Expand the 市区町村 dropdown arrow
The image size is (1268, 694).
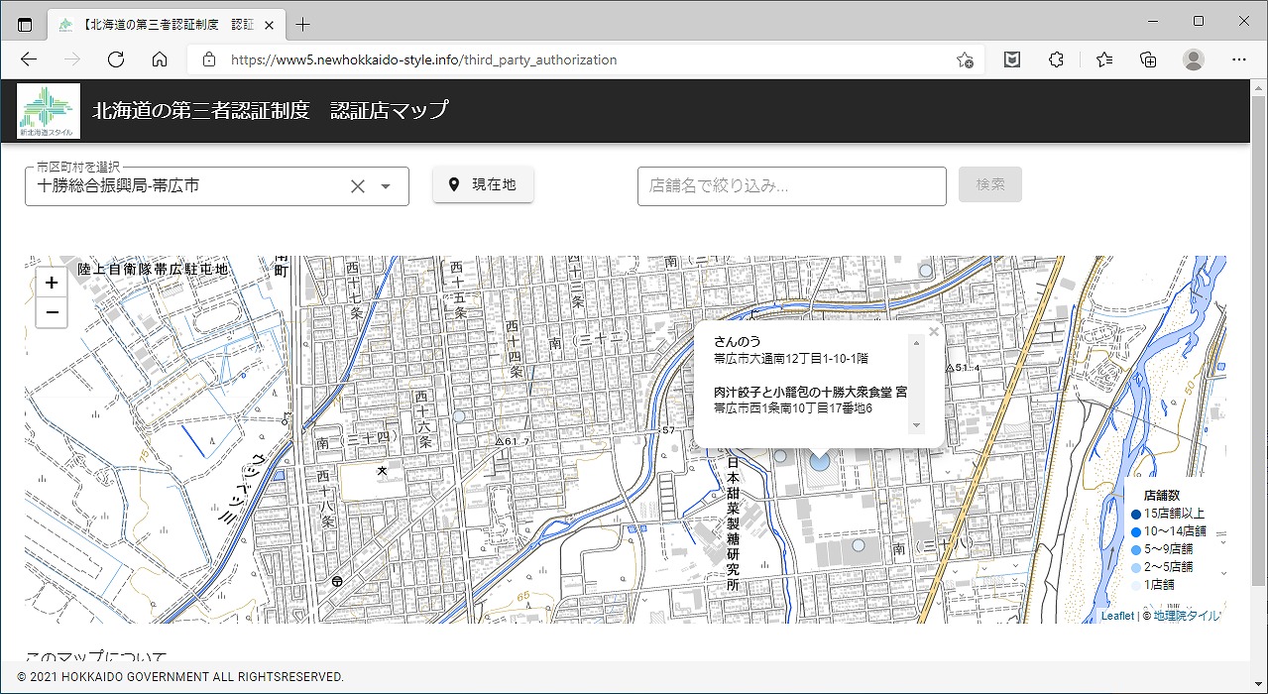tap(387, 186)
